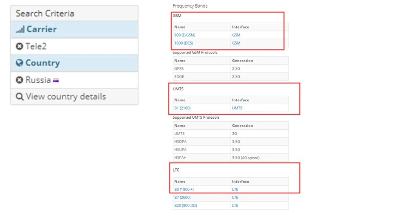Click the HSPA+ protocol cell
Viewport: 408px width, 212px height.
click(202, 158)
